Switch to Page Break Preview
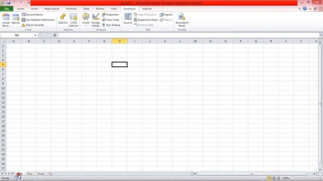This screenshot has width=323, height=181. click(278, 178)
